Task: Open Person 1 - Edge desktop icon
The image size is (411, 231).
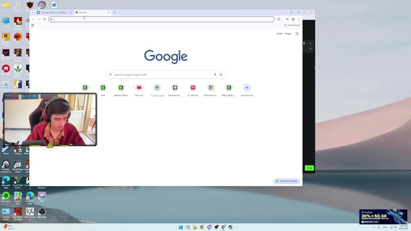Action: 30,198
